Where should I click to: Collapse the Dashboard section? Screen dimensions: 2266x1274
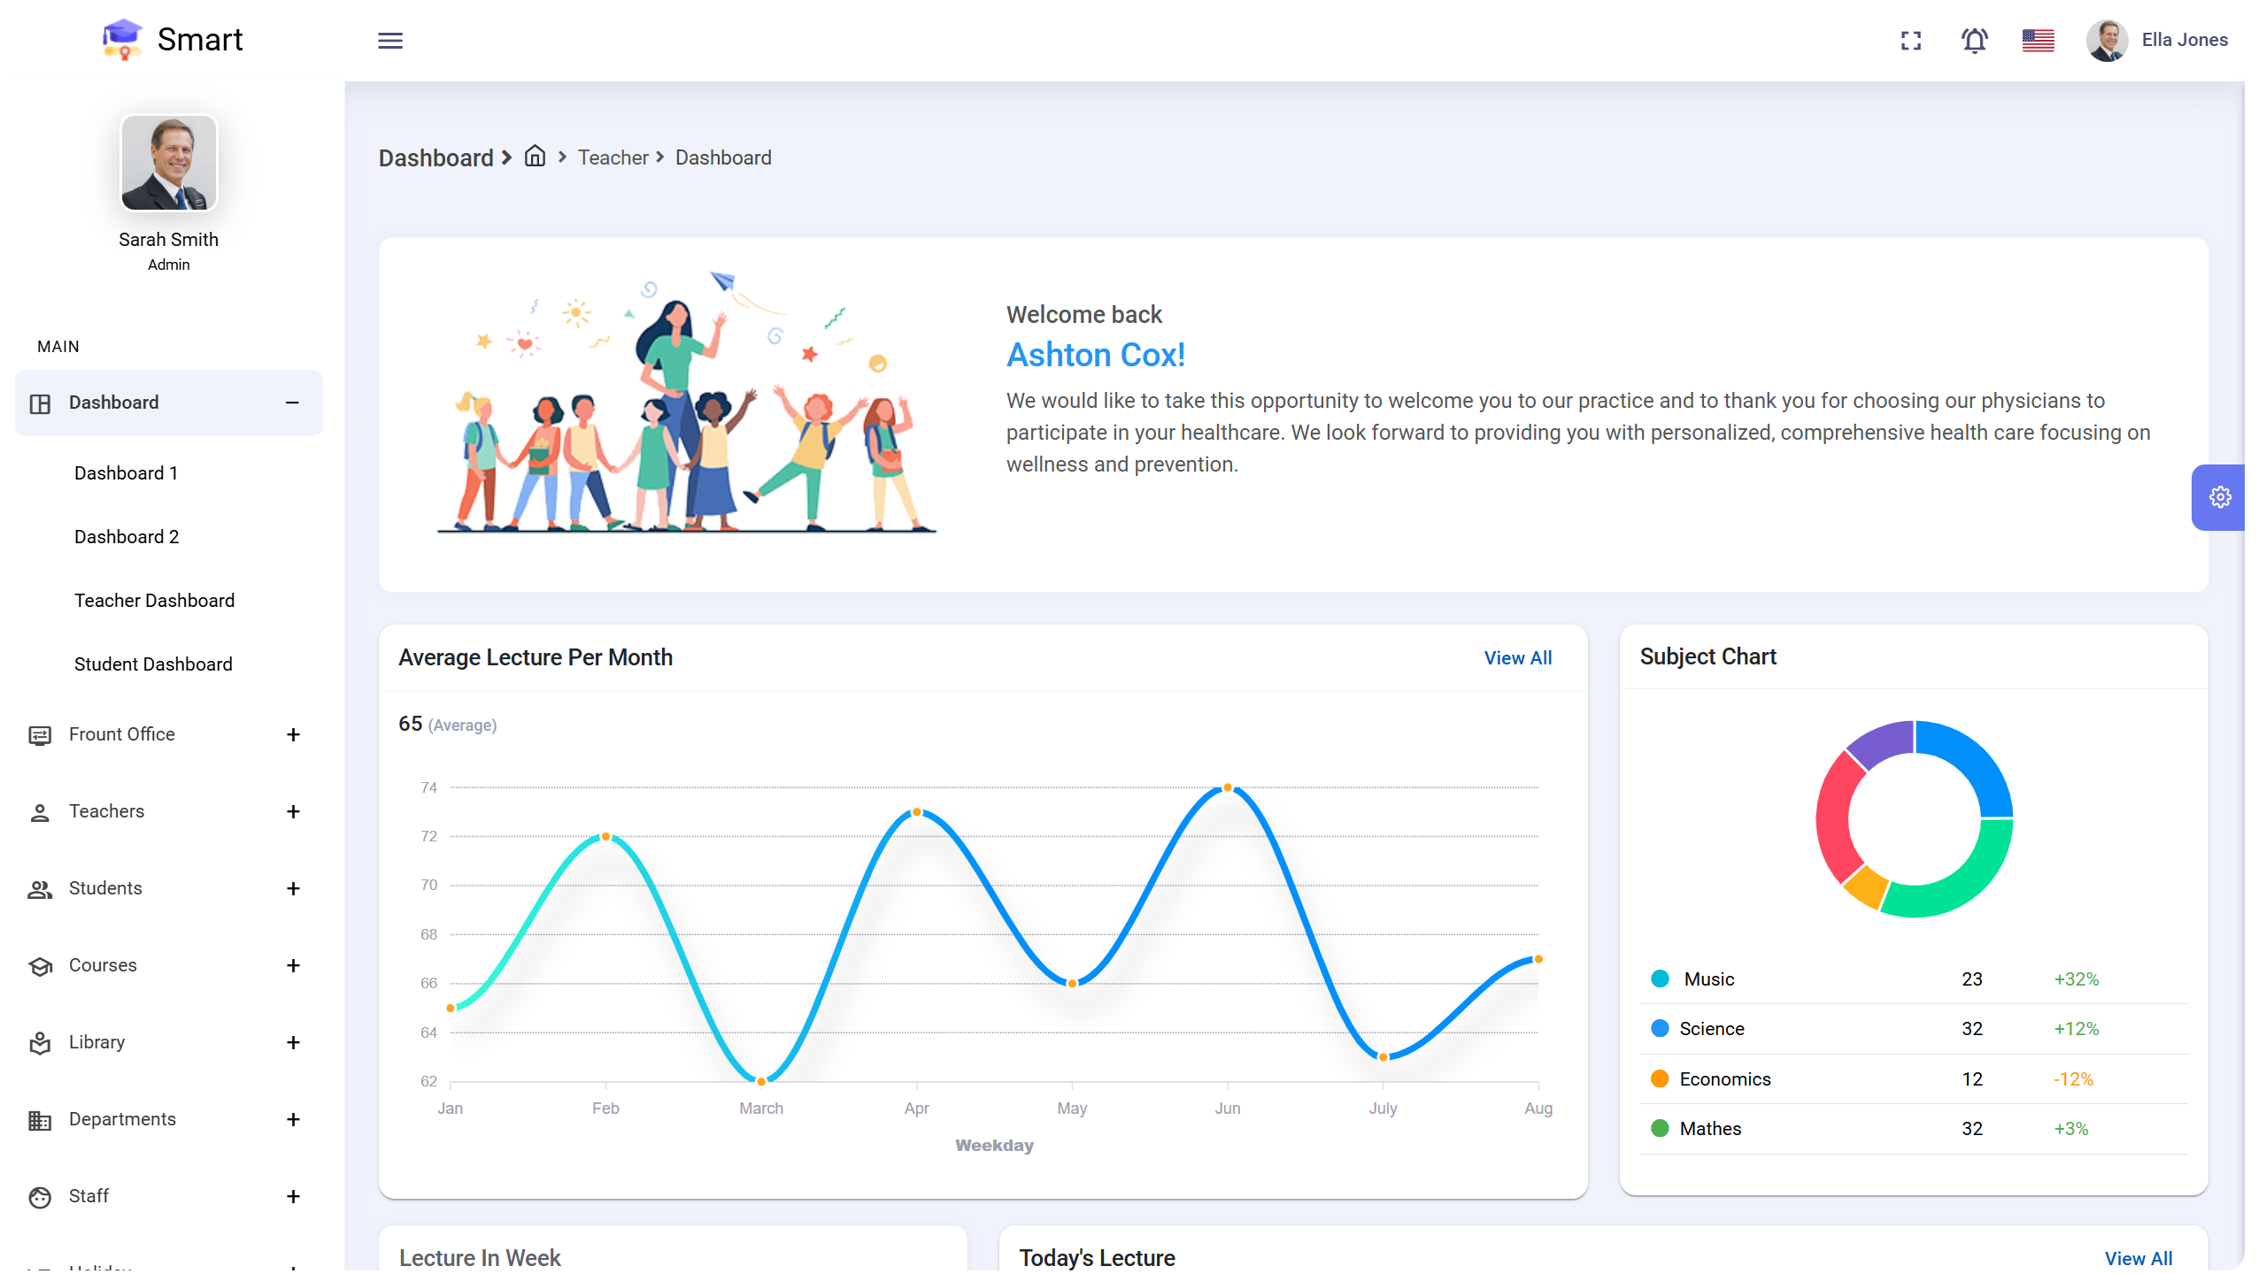click(x=292, y=403)
